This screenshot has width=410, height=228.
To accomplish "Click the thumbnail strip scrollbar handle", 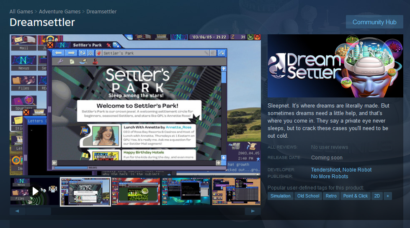I will click(x=39, y=211).
